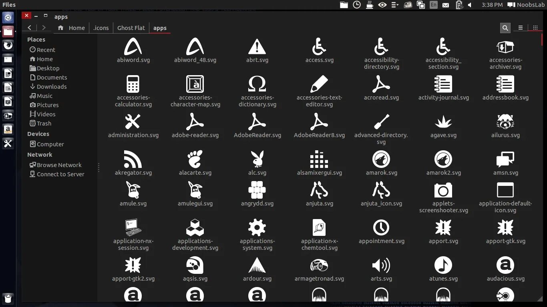Viewport: 547px width, 307px height.
Task: Select the administration.svg tools icon
Action: pos(133,122)
